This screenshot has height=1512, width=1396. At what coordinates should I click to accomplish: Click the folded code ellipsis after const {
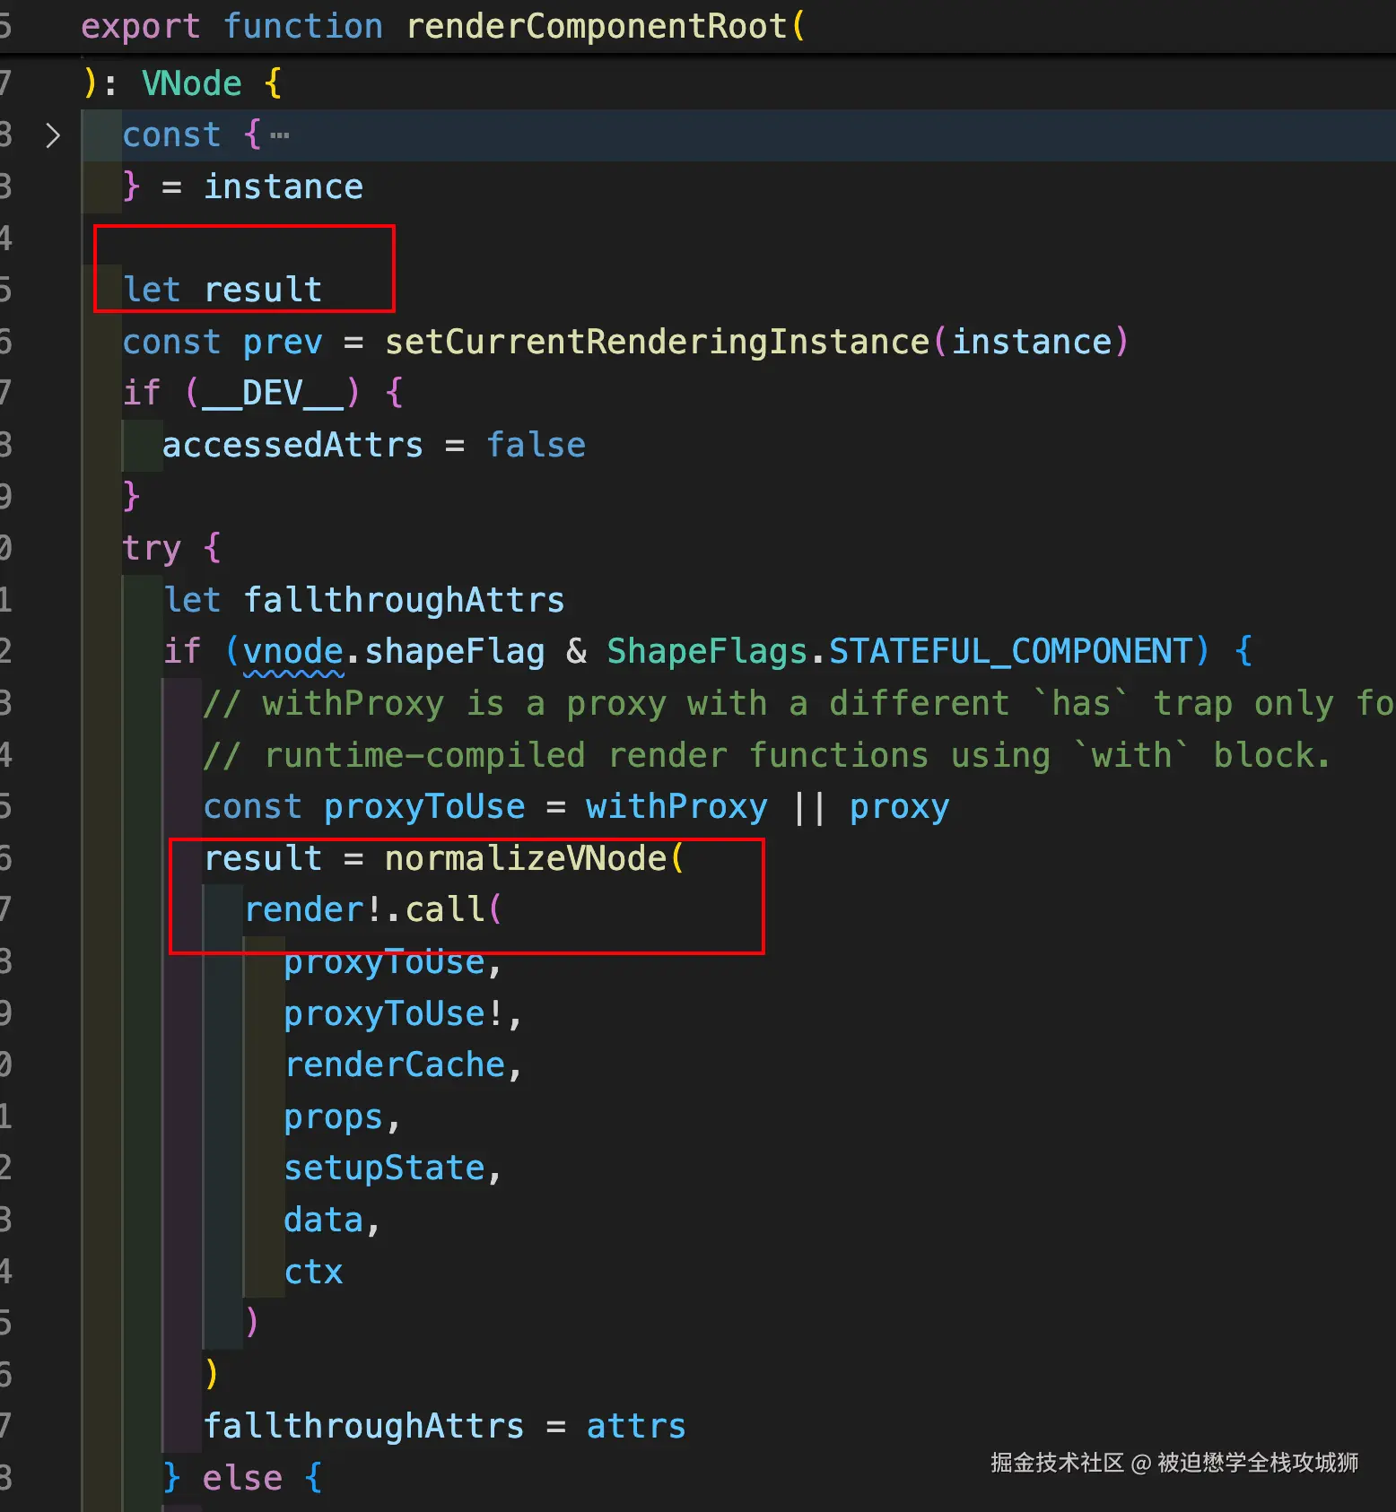(x=280, y=136)
